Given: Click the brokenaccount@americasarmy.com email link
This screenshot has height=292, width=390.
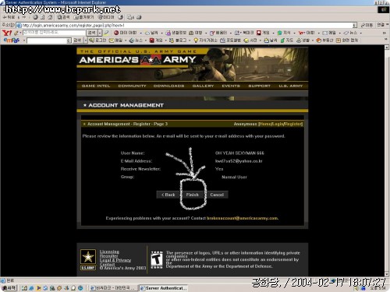Looking at the screenshot, I should (x=243, y=218).
